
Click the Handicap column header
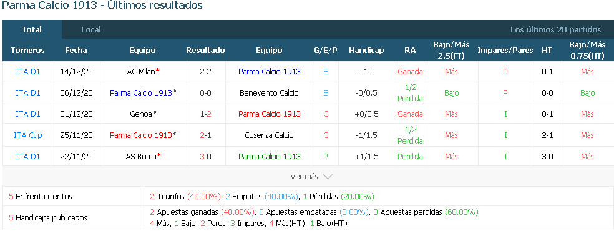click(366, 50)
